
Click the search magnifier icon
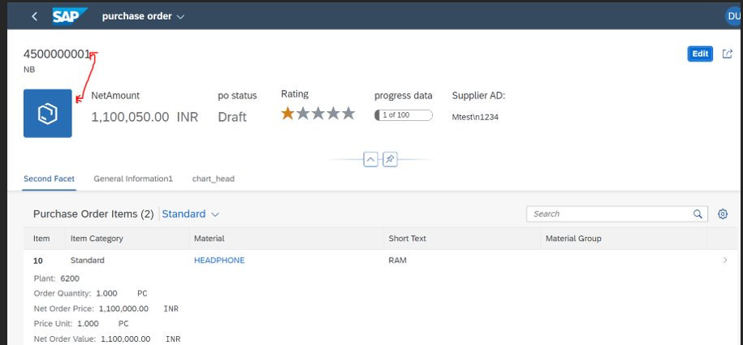tap(698, 214)
